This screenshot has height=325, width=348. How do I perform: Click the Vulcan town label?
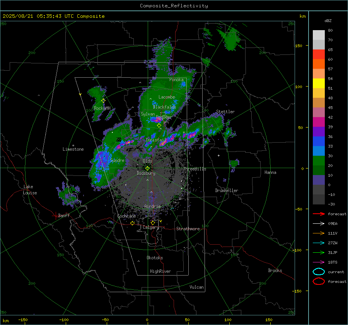tap(196, 287)
